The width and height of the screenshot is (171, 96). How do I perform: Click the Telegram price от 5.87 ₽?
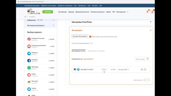[51, 54]
